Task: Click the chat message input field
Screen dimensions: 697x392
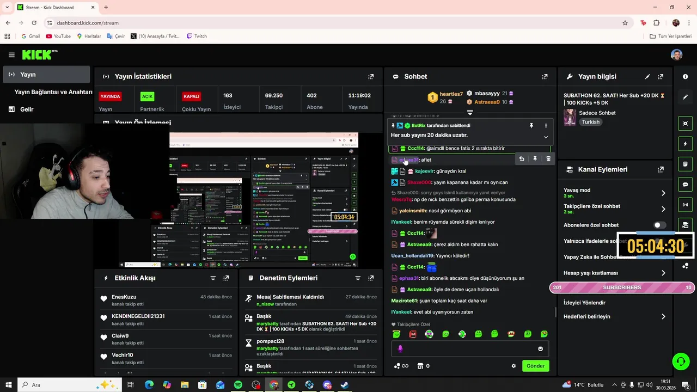Action: [x=470, y=349]
